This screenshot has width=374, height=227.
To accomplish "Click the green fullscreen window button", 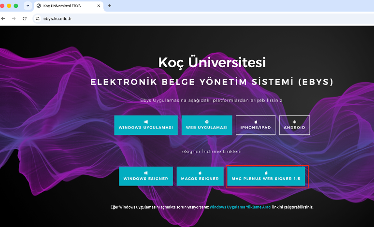I will point(16,6).
